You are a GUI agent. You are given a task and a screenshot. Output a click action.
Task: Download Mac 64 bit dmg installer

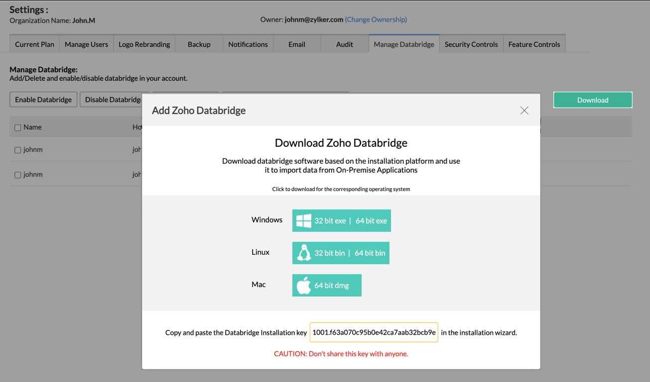pyautogui.click(x=331, y=285)
